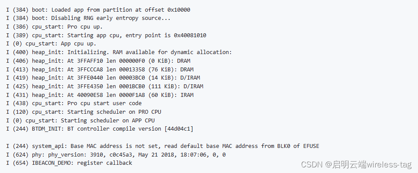Click the compile version hash 44d04c1

(179, 129)
